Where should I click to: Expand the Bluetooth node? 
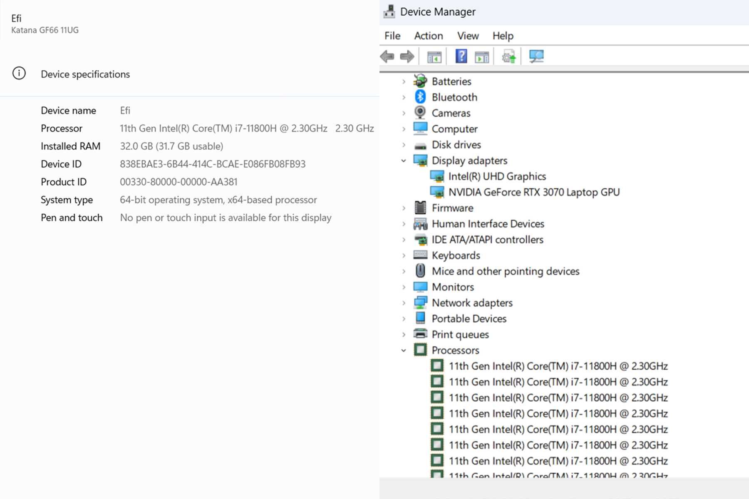404,97
